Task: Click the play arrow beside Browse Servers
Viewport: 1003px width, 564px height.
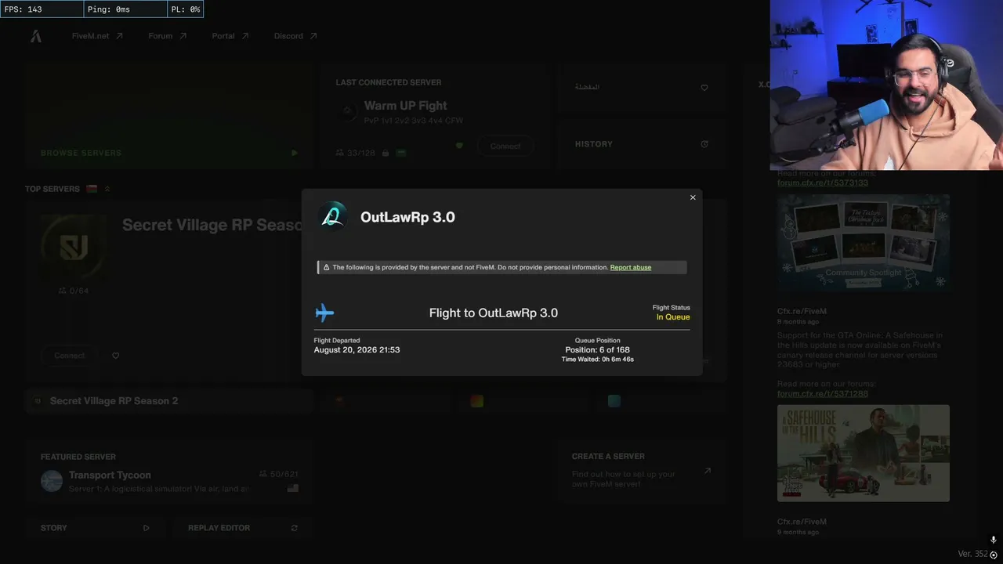Action: point(294,153)
